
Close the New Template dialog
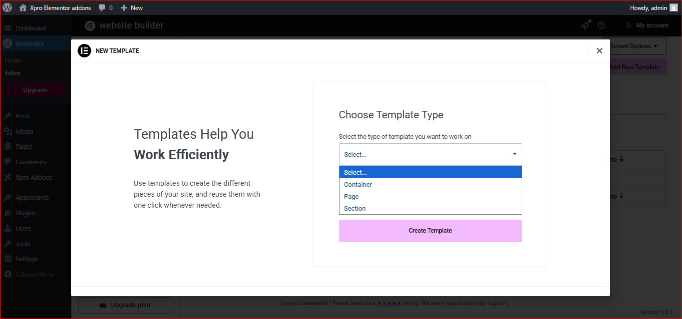[599, 50]
